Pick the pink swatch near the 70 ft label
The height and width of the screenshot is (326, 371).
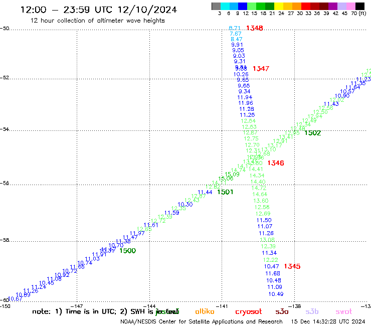[x=350, y=6]
